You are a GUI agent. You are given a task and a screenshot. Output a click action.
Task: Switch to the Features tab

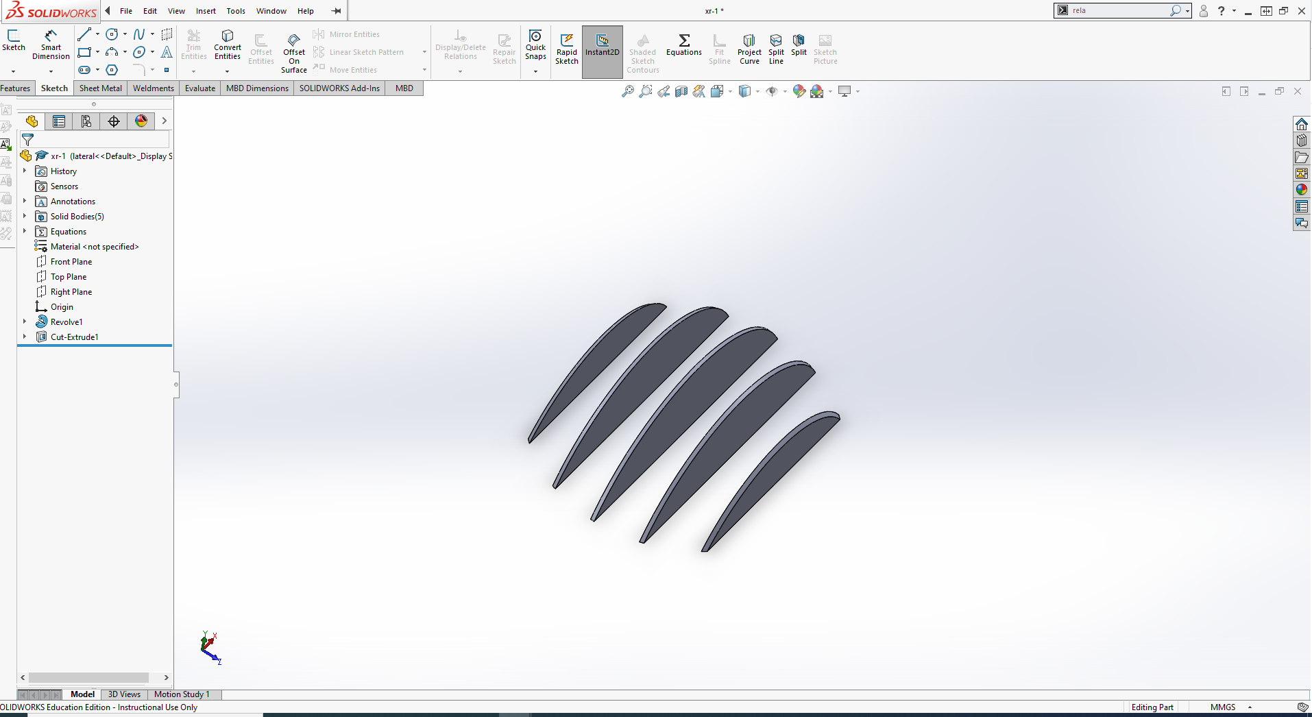[x=15, y=88]
